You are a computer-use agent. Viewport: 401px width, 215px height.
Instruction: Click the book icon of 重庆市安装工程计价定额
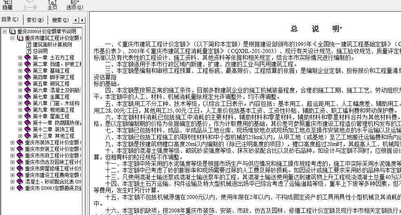point(20,149)
